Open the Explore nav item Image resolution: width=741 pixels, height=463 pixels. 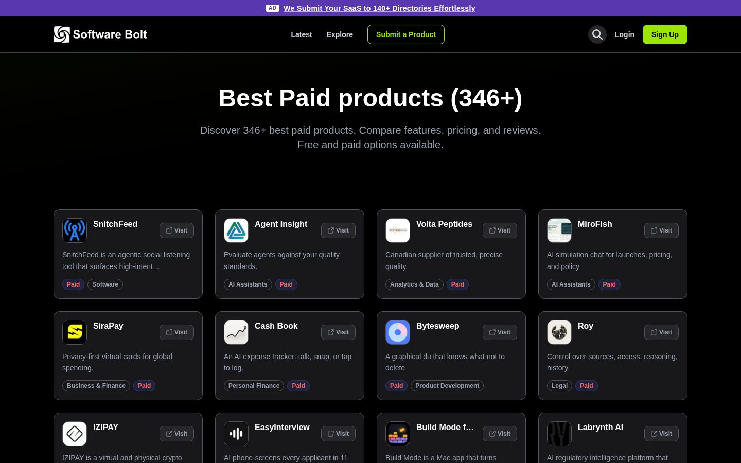coord(340,34)
